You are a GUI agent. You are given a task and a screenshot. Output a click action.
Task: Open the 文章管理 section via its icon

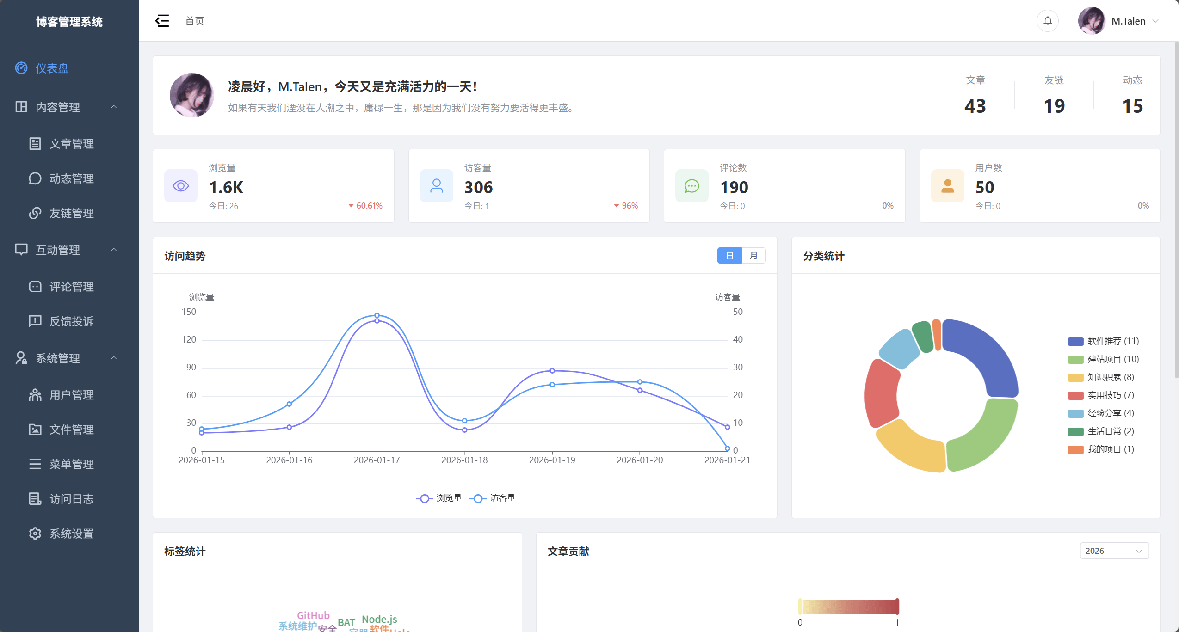coord(35,143)
